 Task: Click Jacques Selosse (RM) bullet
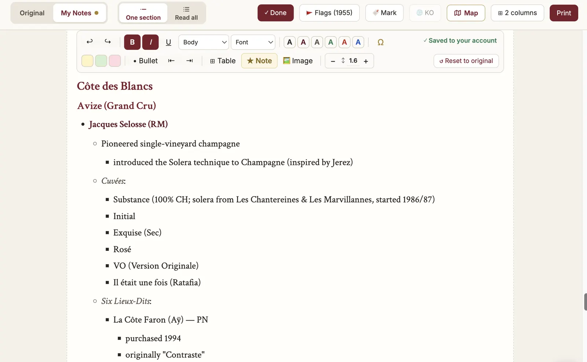click(x=128, y=124)
